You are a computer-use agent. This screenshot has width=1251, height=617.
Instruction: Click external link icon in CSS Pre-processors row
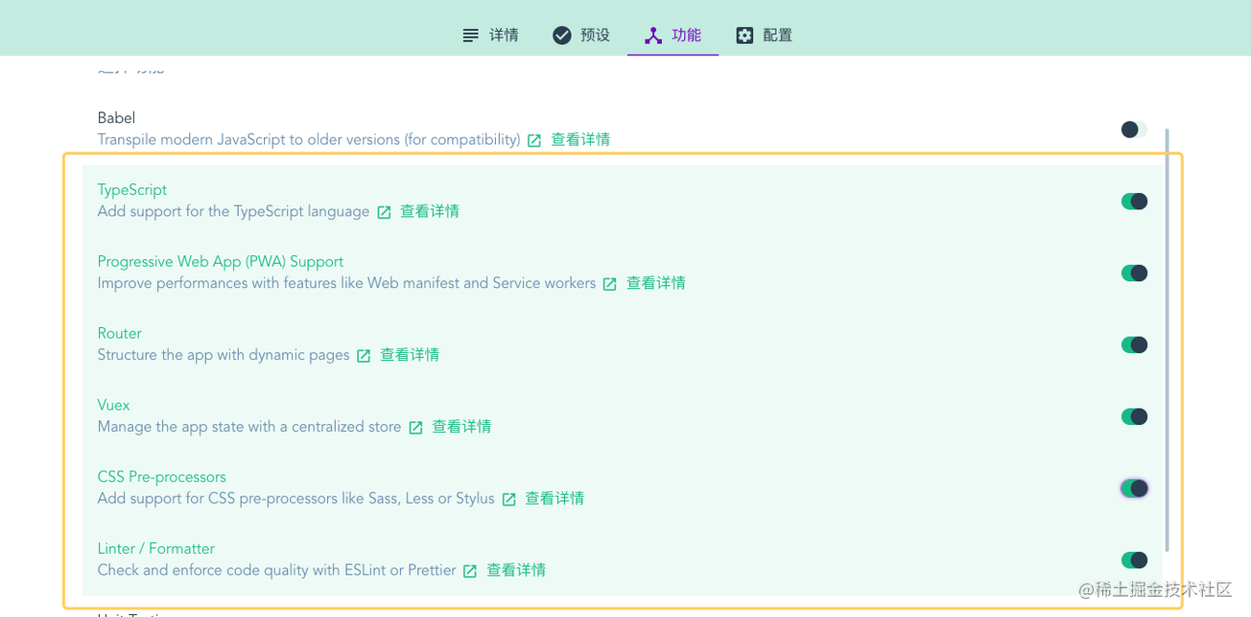point(508,499)
